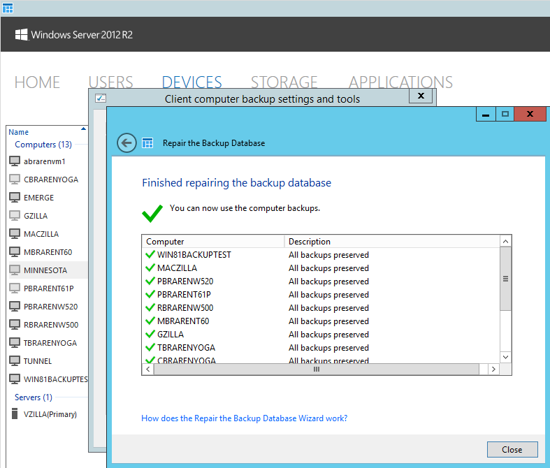Click the Description column header

[x=392, y=242]
